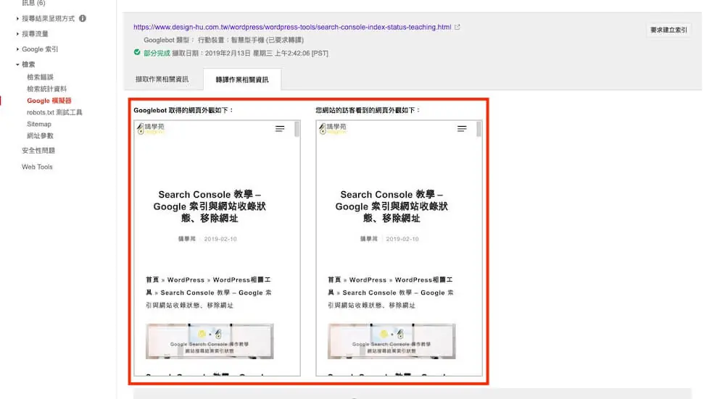Image resolution: width=725 pixels, height=399 pixels.
Task: Open Web Tools in the sidebar
Action: (37, 167)
